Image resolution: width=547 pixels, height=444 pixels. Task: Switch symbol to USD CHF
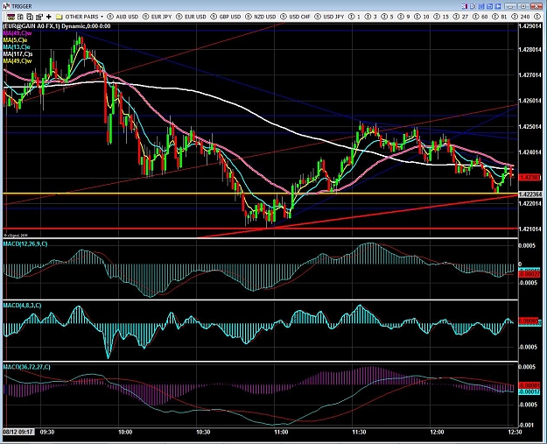point(295,17)
